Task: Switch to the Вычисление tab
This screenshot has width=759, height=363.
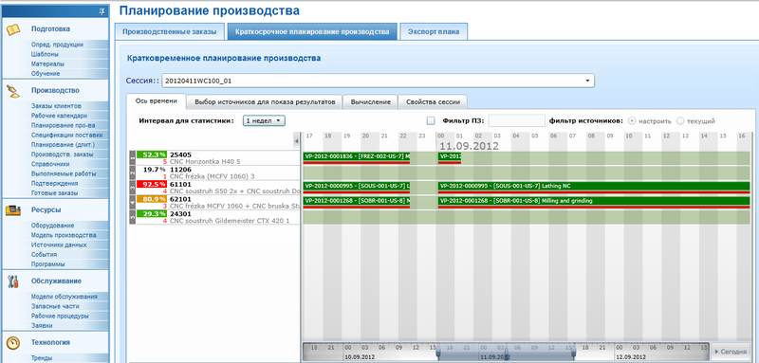Action: pos(370,102)
